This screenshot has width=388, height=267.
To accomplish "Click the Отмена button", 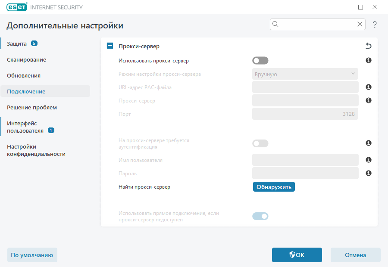I will coord(356,255).
